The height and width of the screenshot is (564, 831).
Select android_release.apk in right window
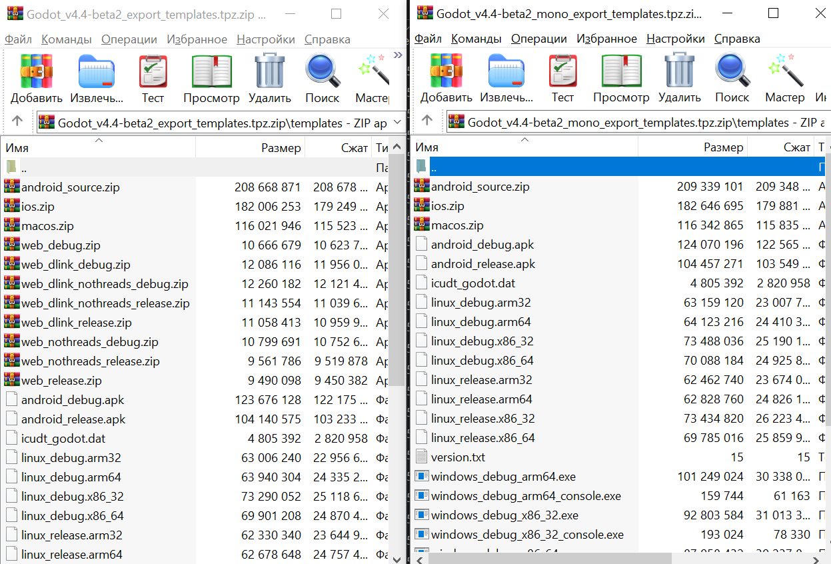pyautogui.click(x=483, y=264)
